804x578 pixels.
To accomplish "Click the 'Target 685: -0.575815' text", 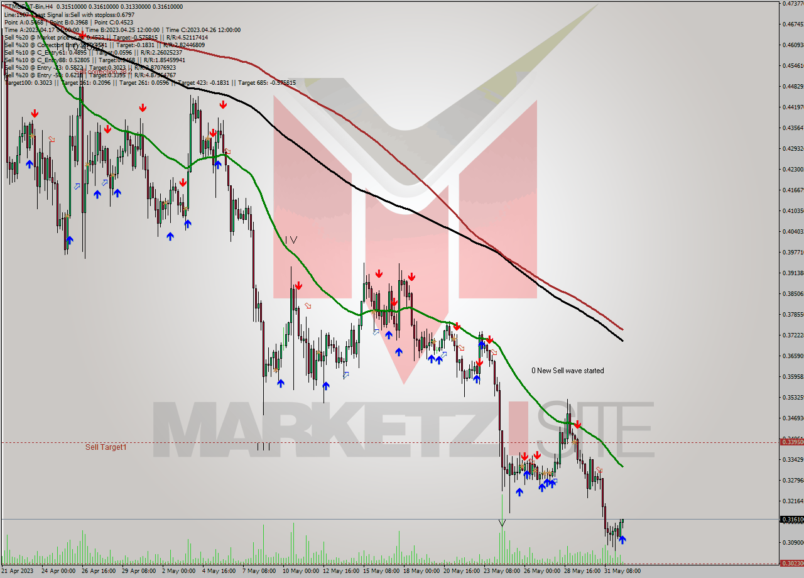I will (x=267, y=83).
